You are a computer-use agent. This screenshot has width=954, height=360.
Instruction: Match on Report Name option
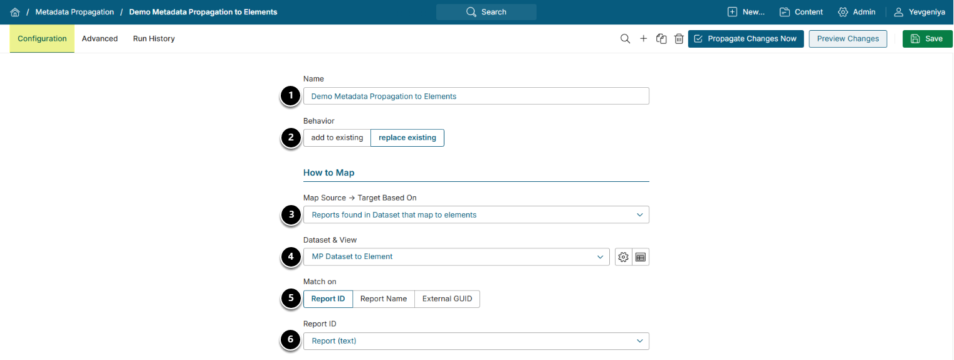coord(384,299)
